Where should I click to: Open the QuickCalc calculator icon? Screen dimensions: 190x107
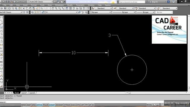coord(84,8)
